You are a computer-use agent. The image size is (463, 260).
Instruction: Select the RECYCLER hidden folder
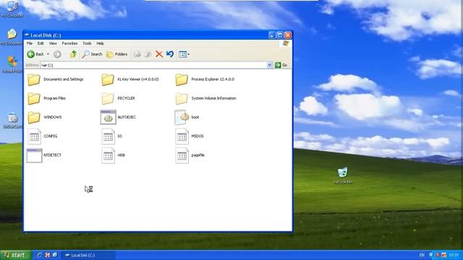pos(118,98)
